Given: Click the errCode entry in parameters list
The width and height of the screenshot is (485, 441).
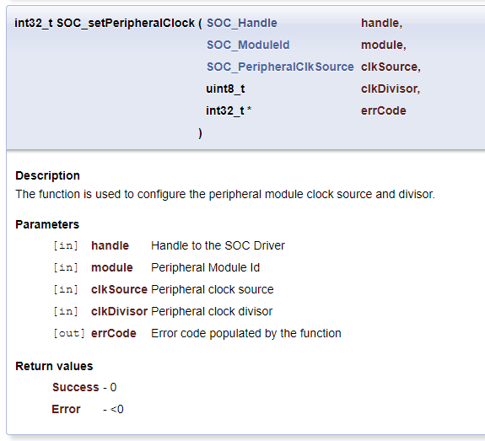Looking at the screenshot, I should (x=114, y=333).
